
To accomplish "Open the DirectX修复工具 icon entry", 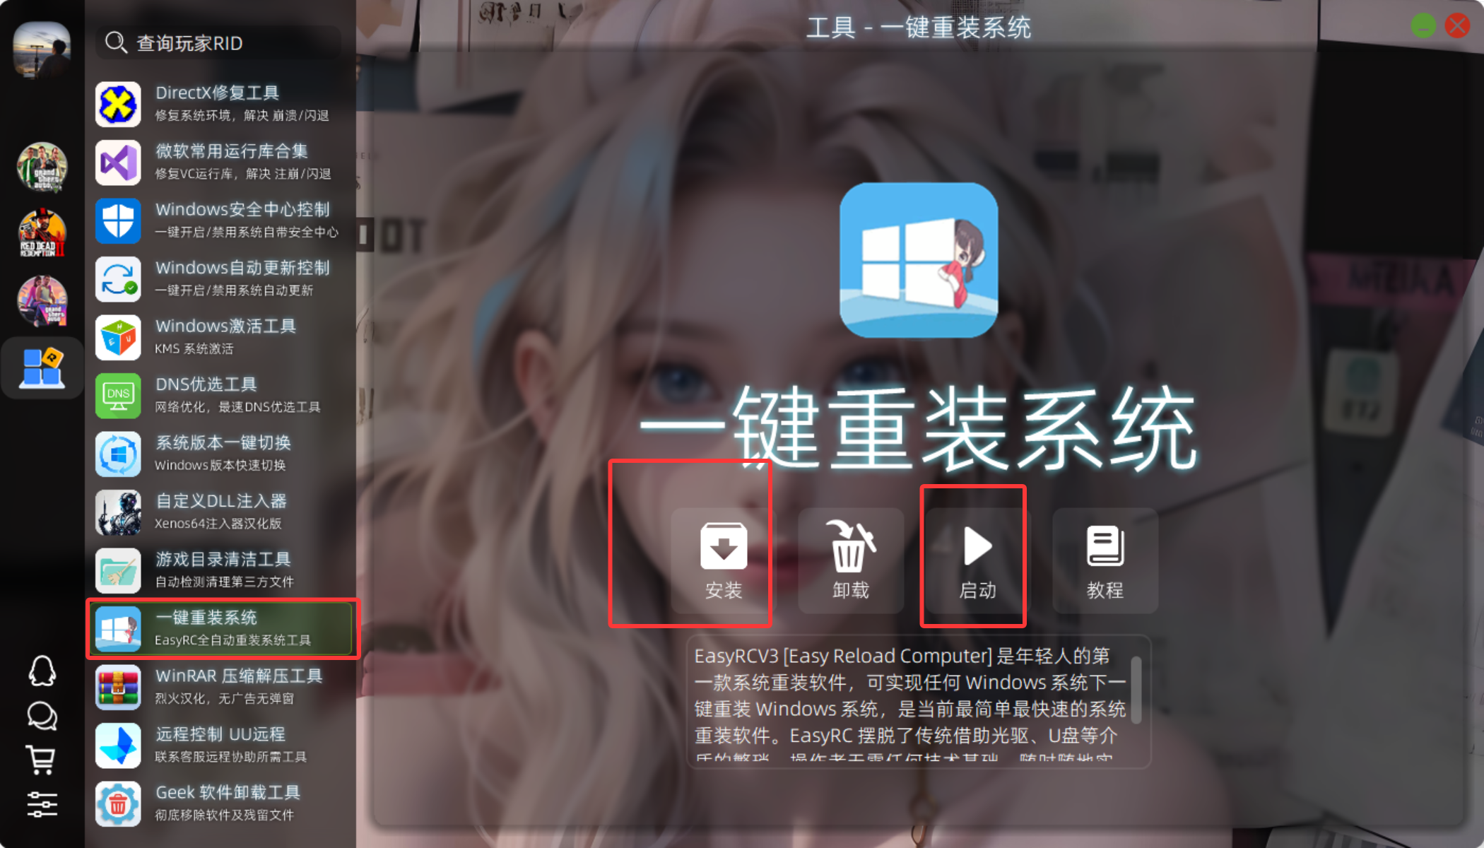I will point(118,104).
